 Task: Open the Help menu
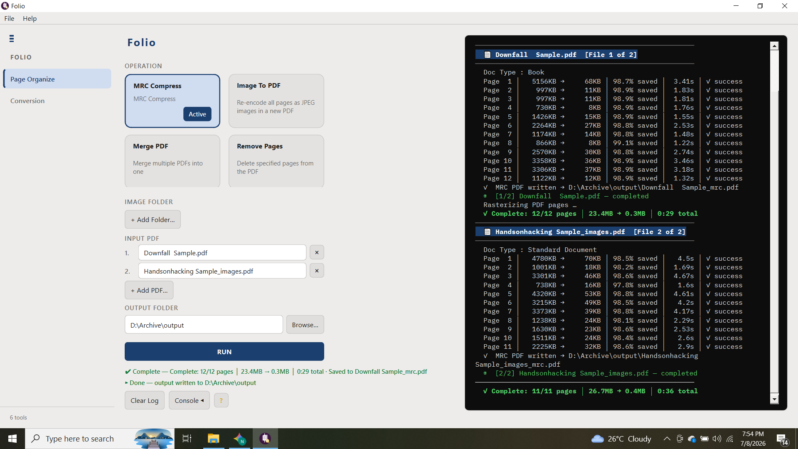pos(30,18)
